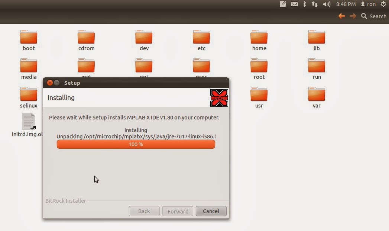Image resolution: width=389 pixels, height=231 pixels.
Task: Click the orange back navigation arrow
Action: [x=341, y=16]
